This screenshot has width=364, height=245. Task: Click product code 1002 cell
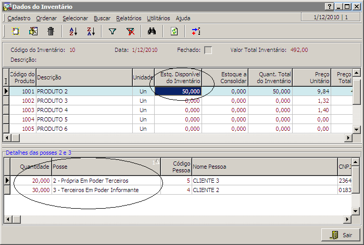pyautogui.click(x=23, y=101)
